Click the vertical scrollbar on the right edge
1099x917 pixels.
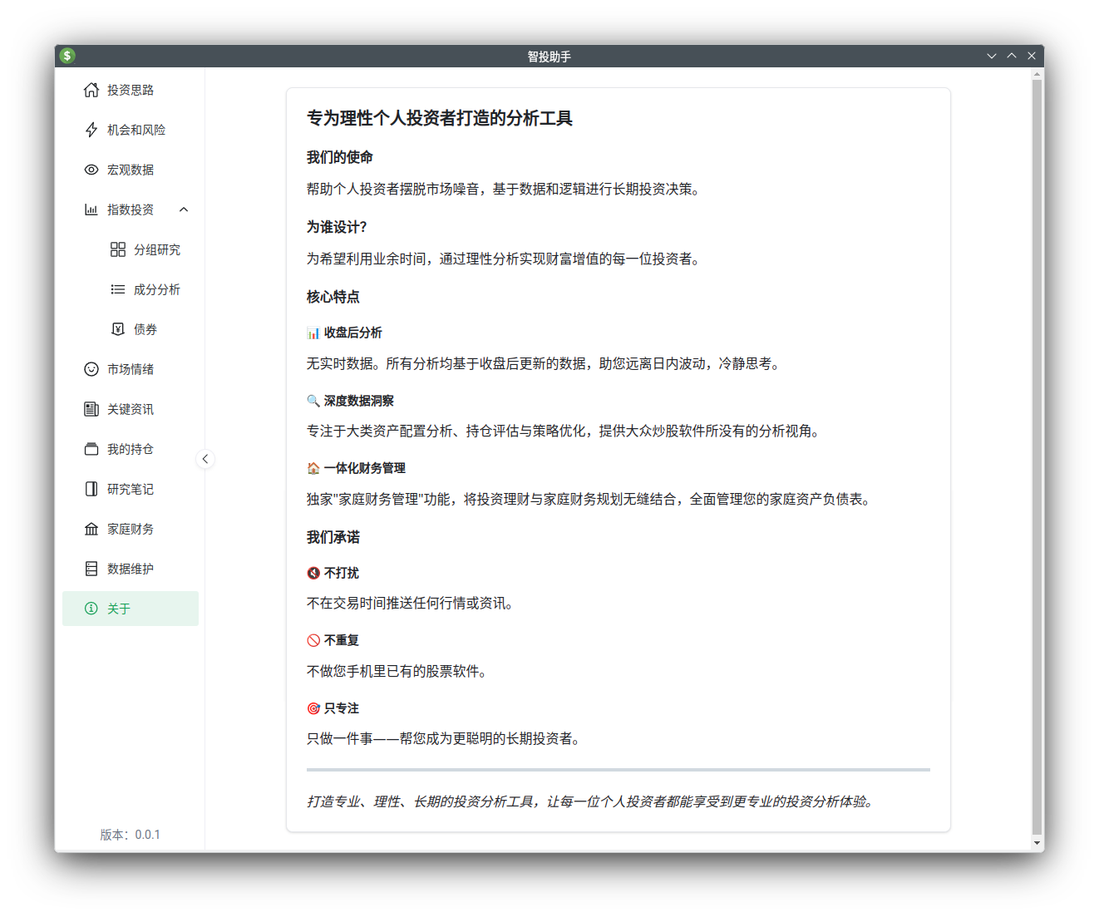[1037, 457]
